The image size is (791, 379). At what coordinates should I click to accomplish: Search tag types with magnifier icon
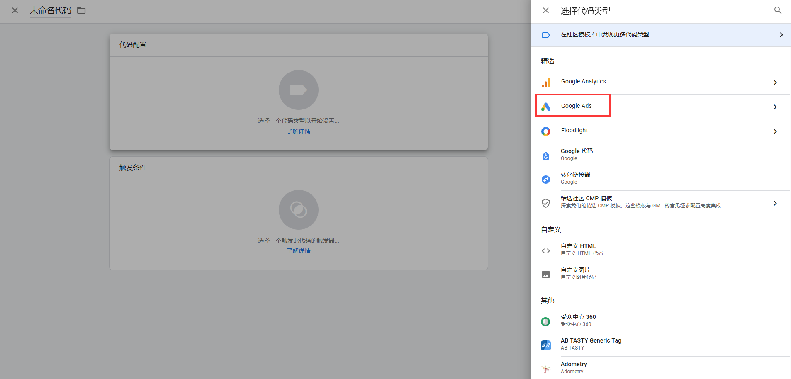[778, 10]
